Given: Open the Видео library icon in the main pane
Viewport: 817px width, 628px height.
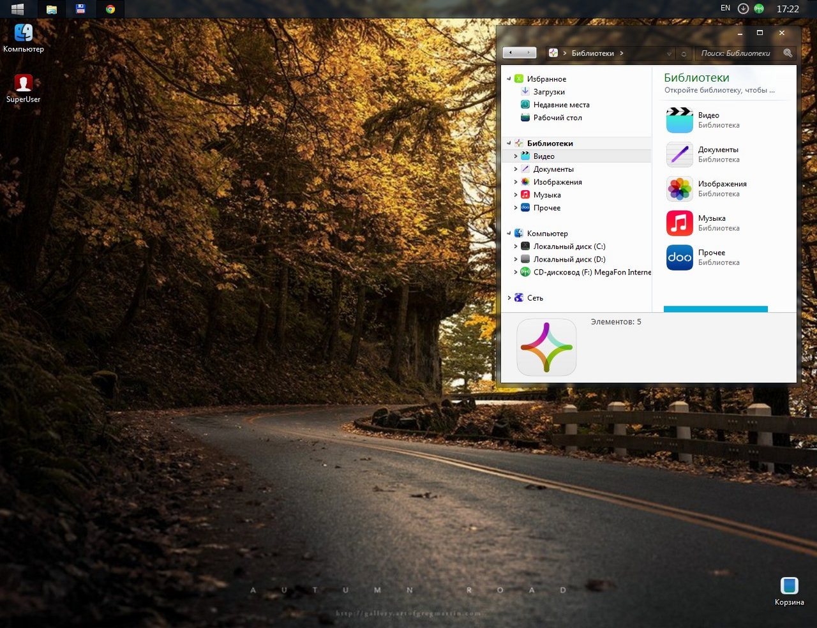Looking at the screenshot, I should 679,120.
